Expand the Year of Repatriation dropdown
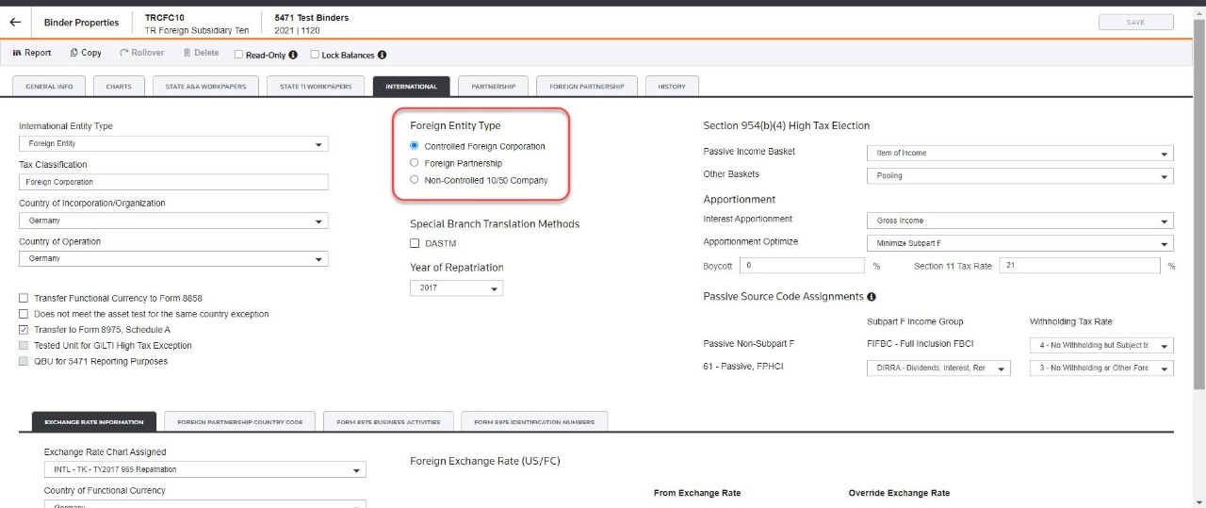The image size is (1206, 508). pos(456,288)
